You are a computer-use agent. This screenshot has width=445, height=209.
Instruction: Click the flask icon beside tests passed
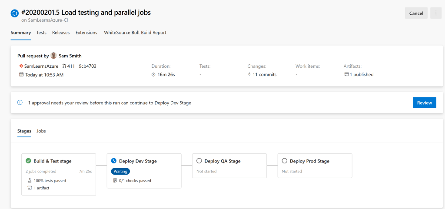coord(29,180)
